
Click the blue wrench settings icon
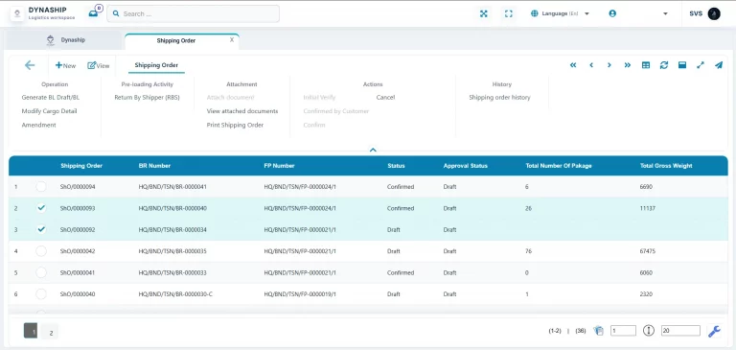pos(714,331)
